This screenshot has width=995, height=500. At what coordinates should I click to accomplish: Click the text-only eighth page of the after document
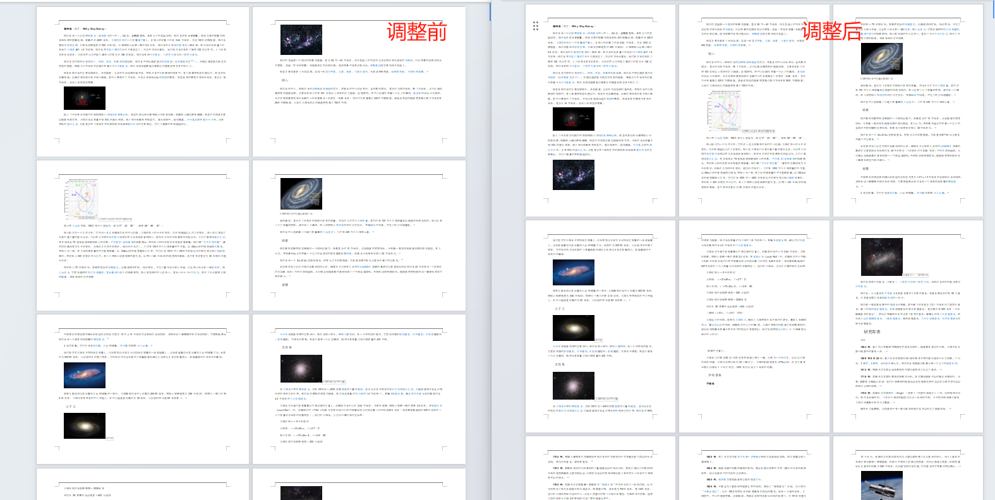pyautogui.click(x=754, y=468)
